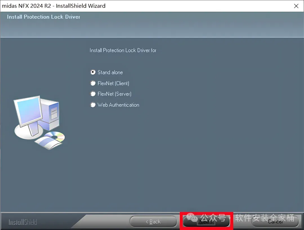Click the 'Install Protection Lock Driver' heading
Screen dimensions: 304x230
pyautogui.click(x=44, y=17)
